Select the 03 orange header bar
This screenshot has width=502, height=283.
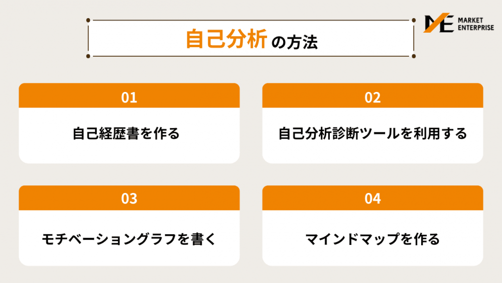coord(129,198)
